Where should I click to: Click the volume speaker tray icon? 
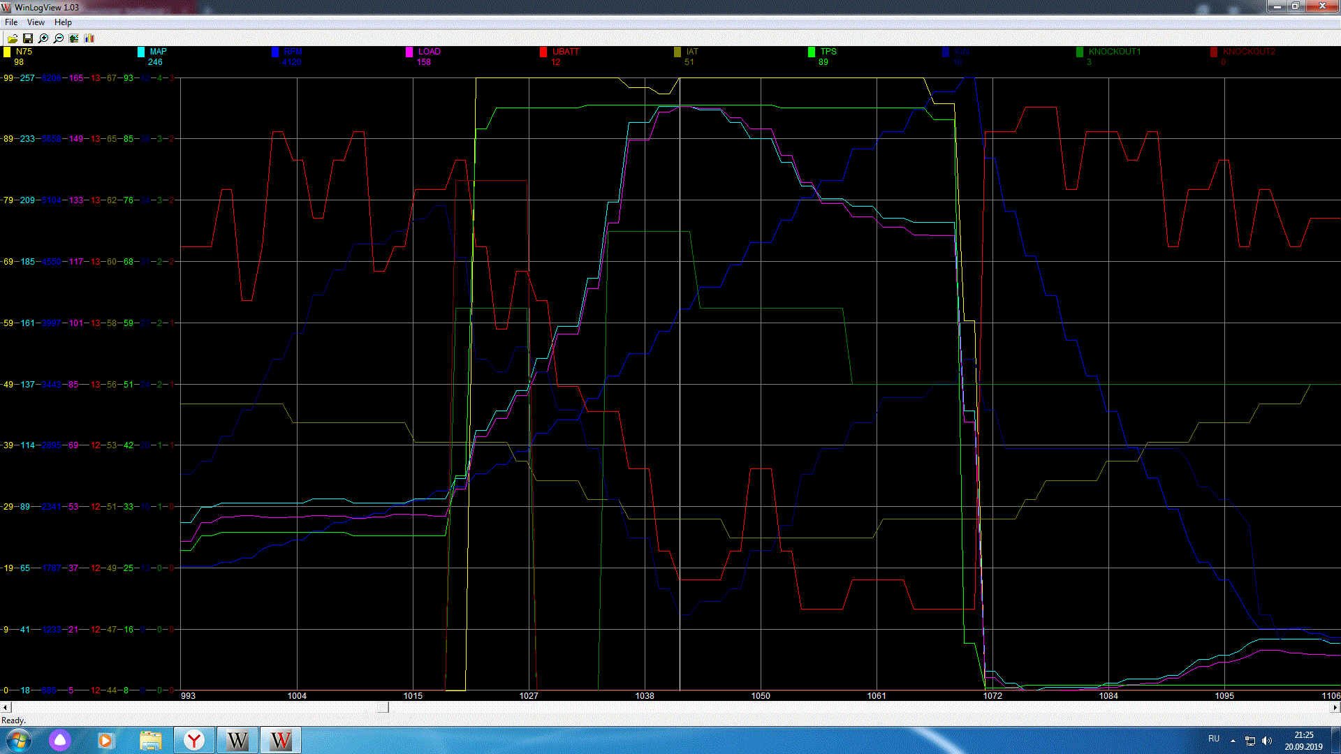pyautogui.click(x=1267, y=741)
